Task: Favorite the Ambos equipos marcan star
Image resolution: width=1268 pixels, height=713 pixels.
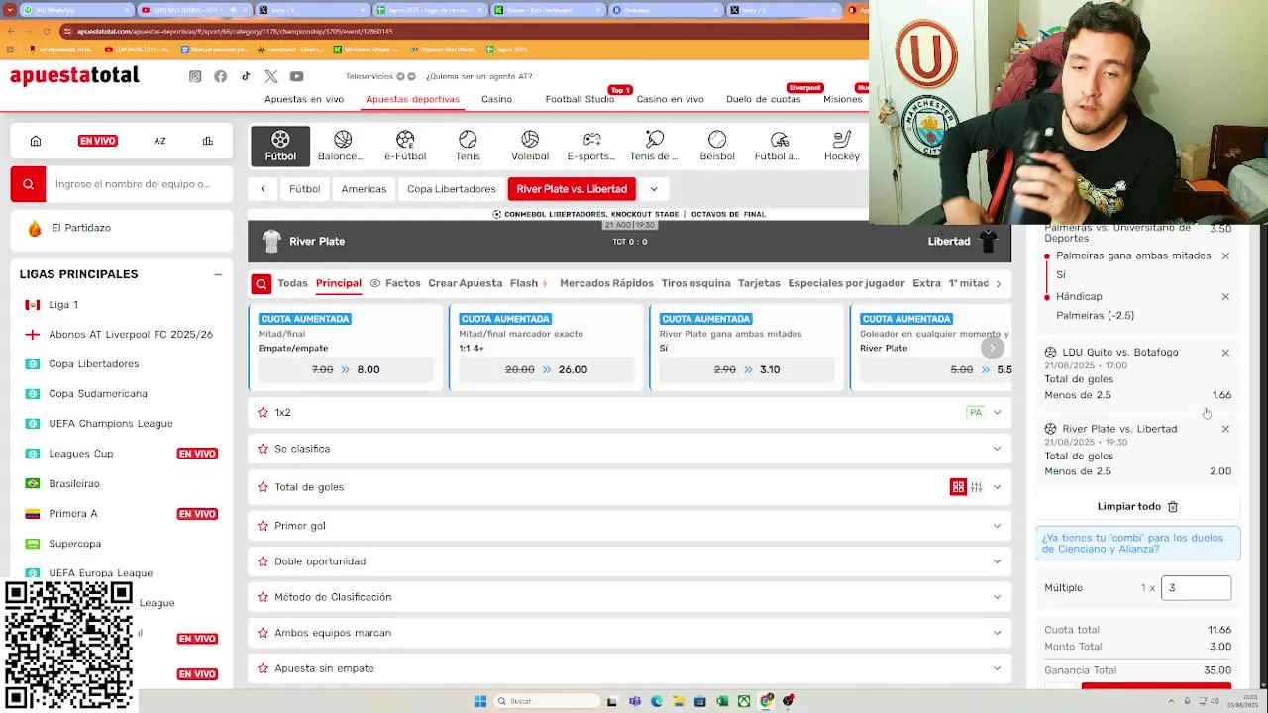Action: click(263, 633)
